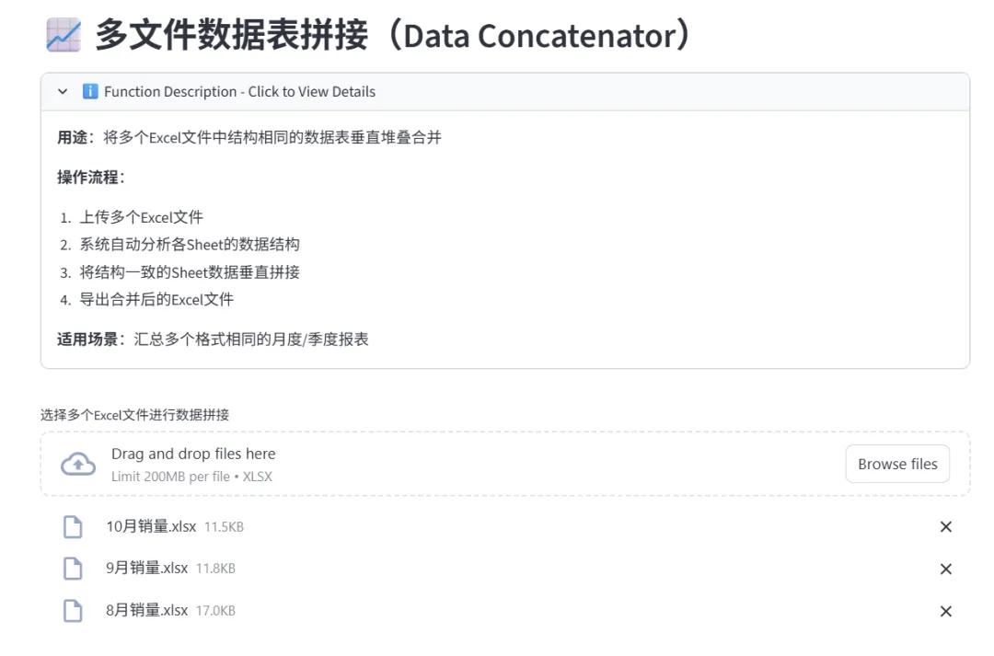Remove the 8月销量.xlsx file
Viewport: 994px width, 656px height.
coord(945,612)
